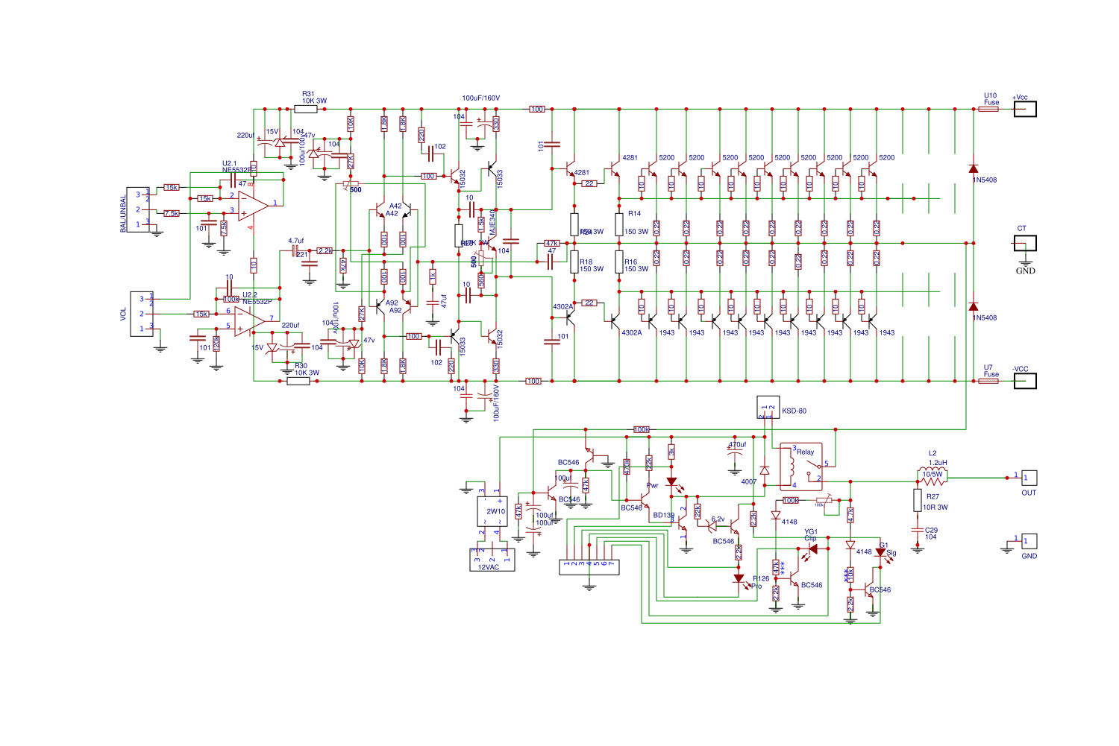Select the R31 10K 3W resistor
1119x746 pixels.
click(x=306, y=109)
